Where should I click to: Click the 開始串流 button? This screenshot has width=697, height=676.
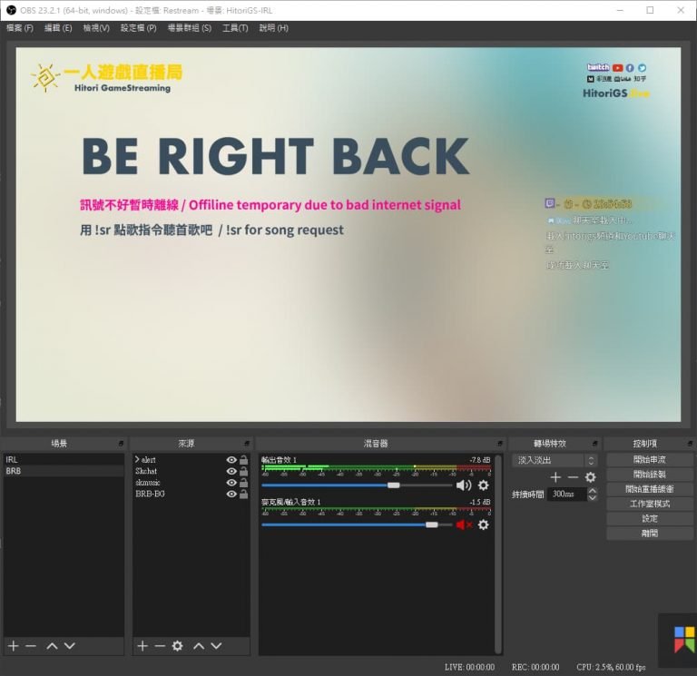(650, 460)
